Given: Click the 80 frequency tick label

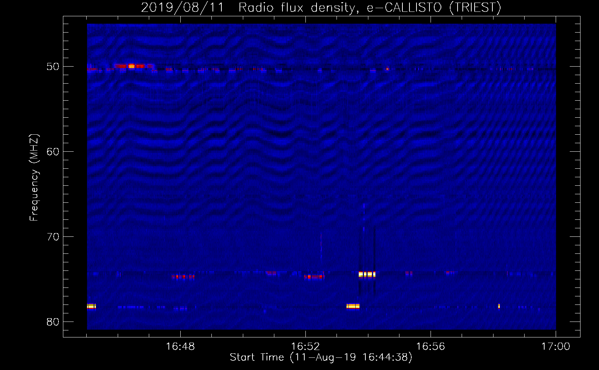Looking at the screenshot, I should pos(53,322).
